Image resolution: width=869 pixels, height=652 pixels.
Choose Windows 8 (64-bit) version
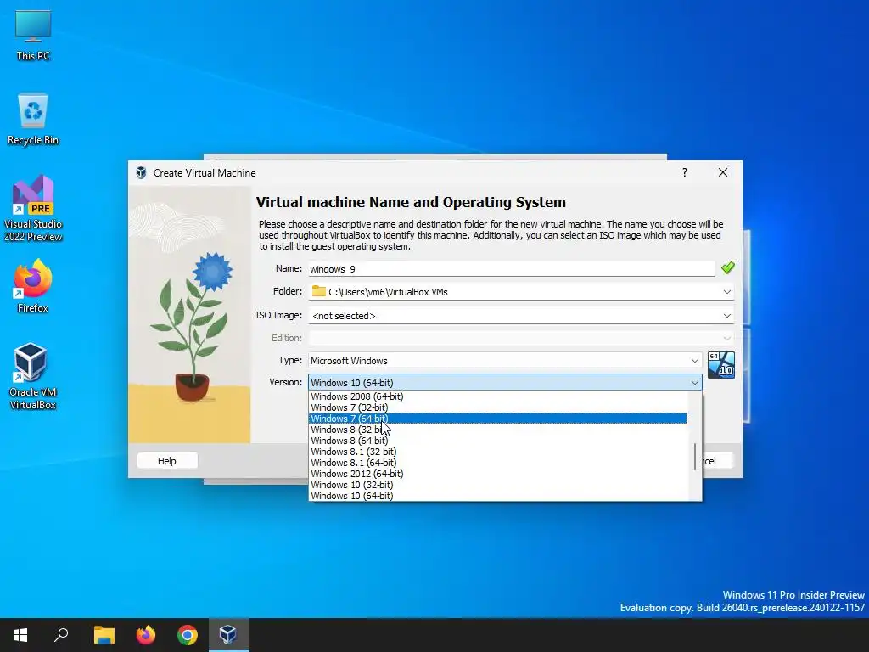497,441
